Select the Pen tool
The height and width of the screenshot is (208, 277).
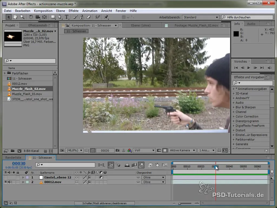pos(60,17)
